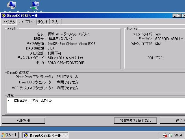Switch to the システム tab
The height and width of the screenshot is (139, 185).
[x=10, y=22]
